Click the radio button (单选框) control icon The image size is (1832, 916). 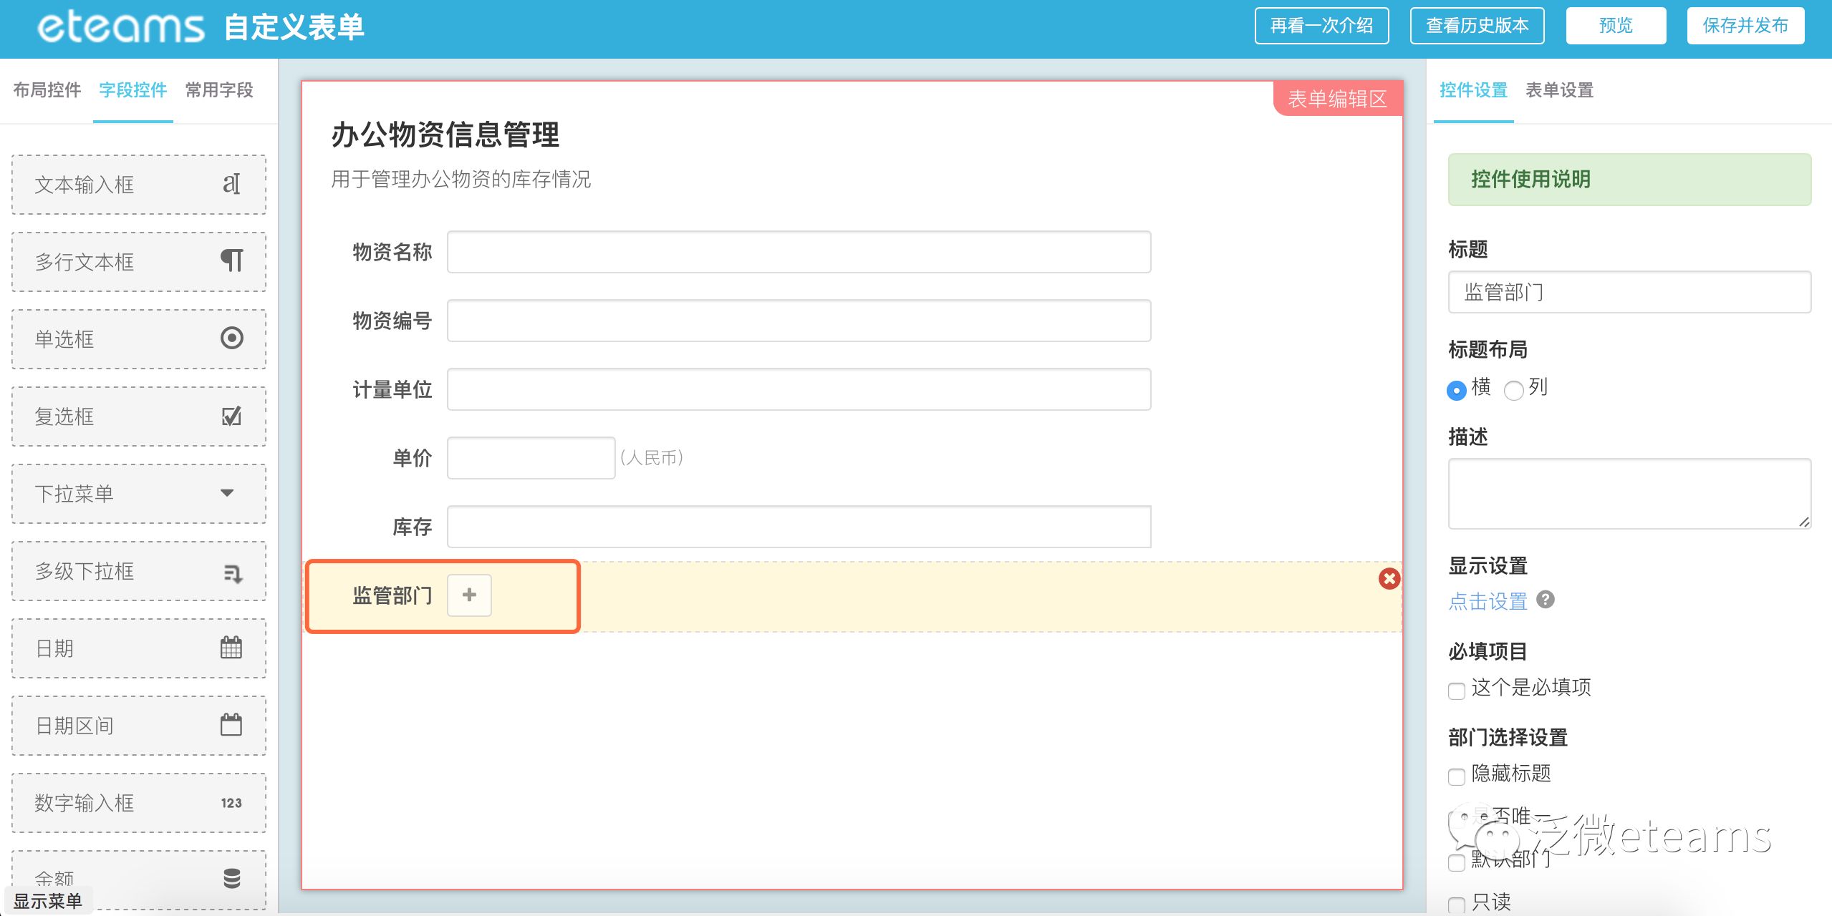point(231,338)
